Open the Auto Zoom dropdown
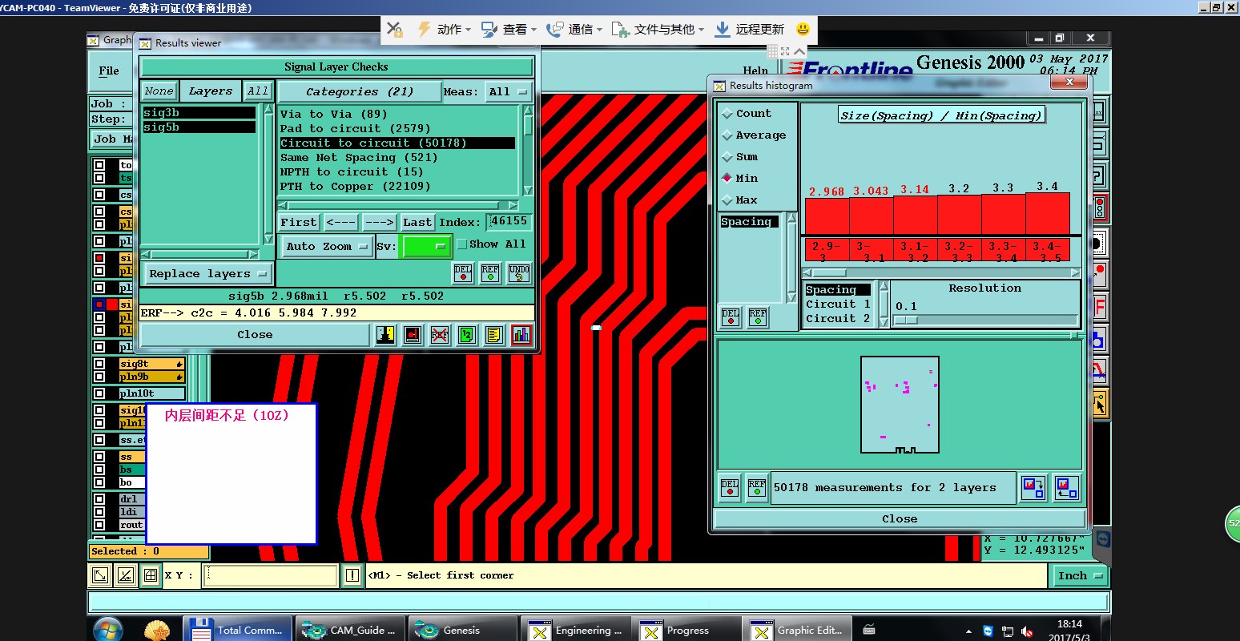The image size is (1240, 641). (x=326, y=247)
